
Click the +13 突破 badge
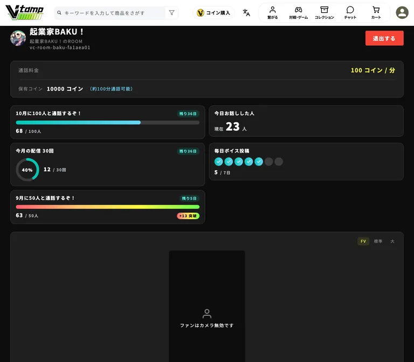click(188, 216)
